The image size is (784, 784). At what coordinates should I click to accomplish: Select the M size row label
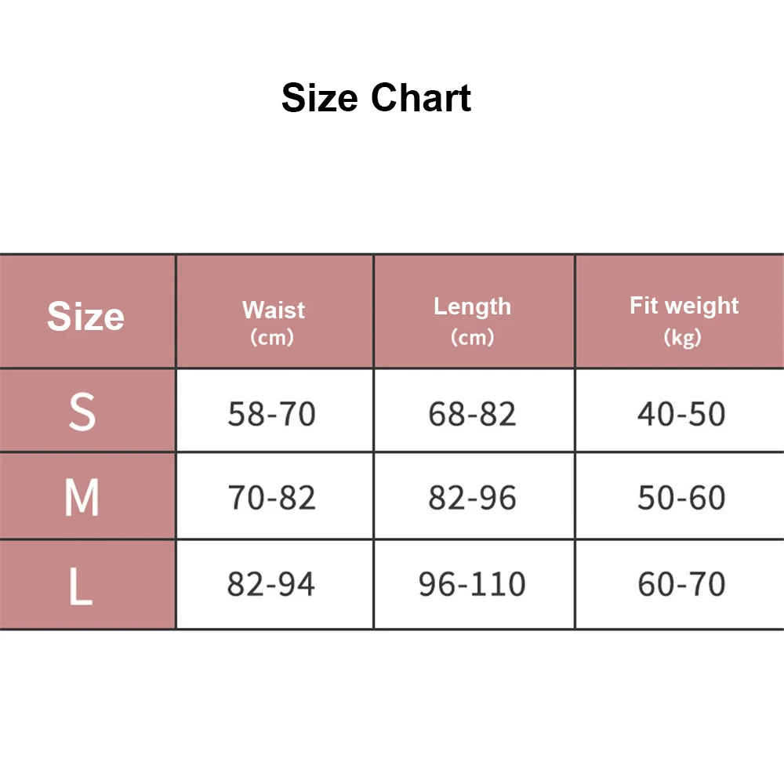pyautogui.click(x=82, y=497)
